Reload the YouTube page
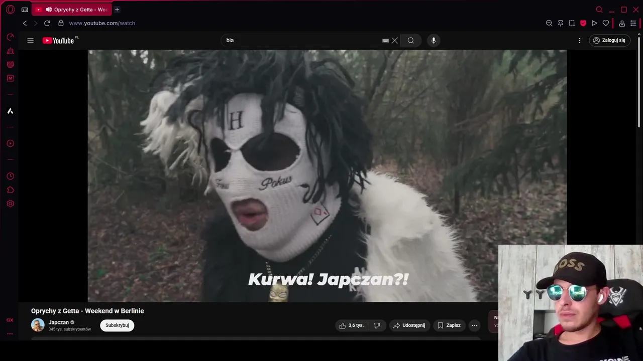The image size is (643, 361). (47, 23)
